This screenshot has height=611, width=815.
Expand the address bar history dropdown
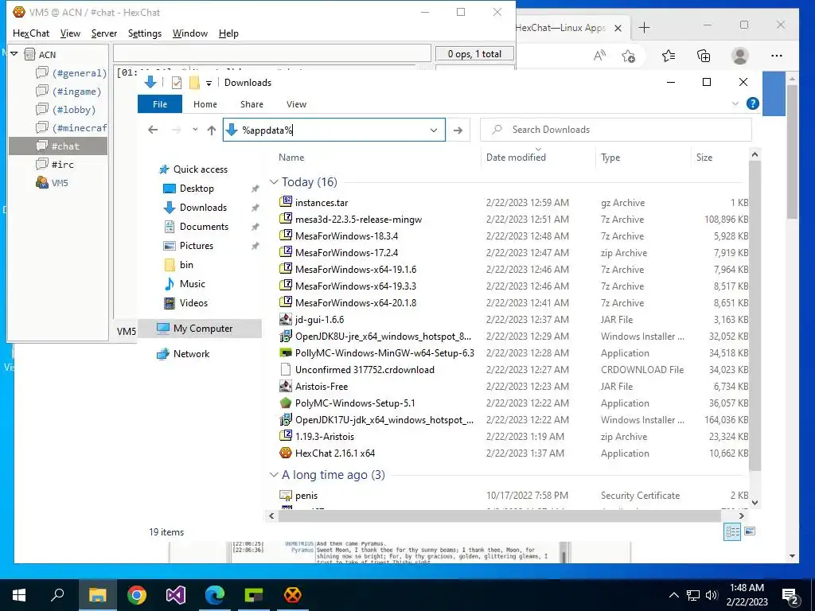[x=434, y=130]
